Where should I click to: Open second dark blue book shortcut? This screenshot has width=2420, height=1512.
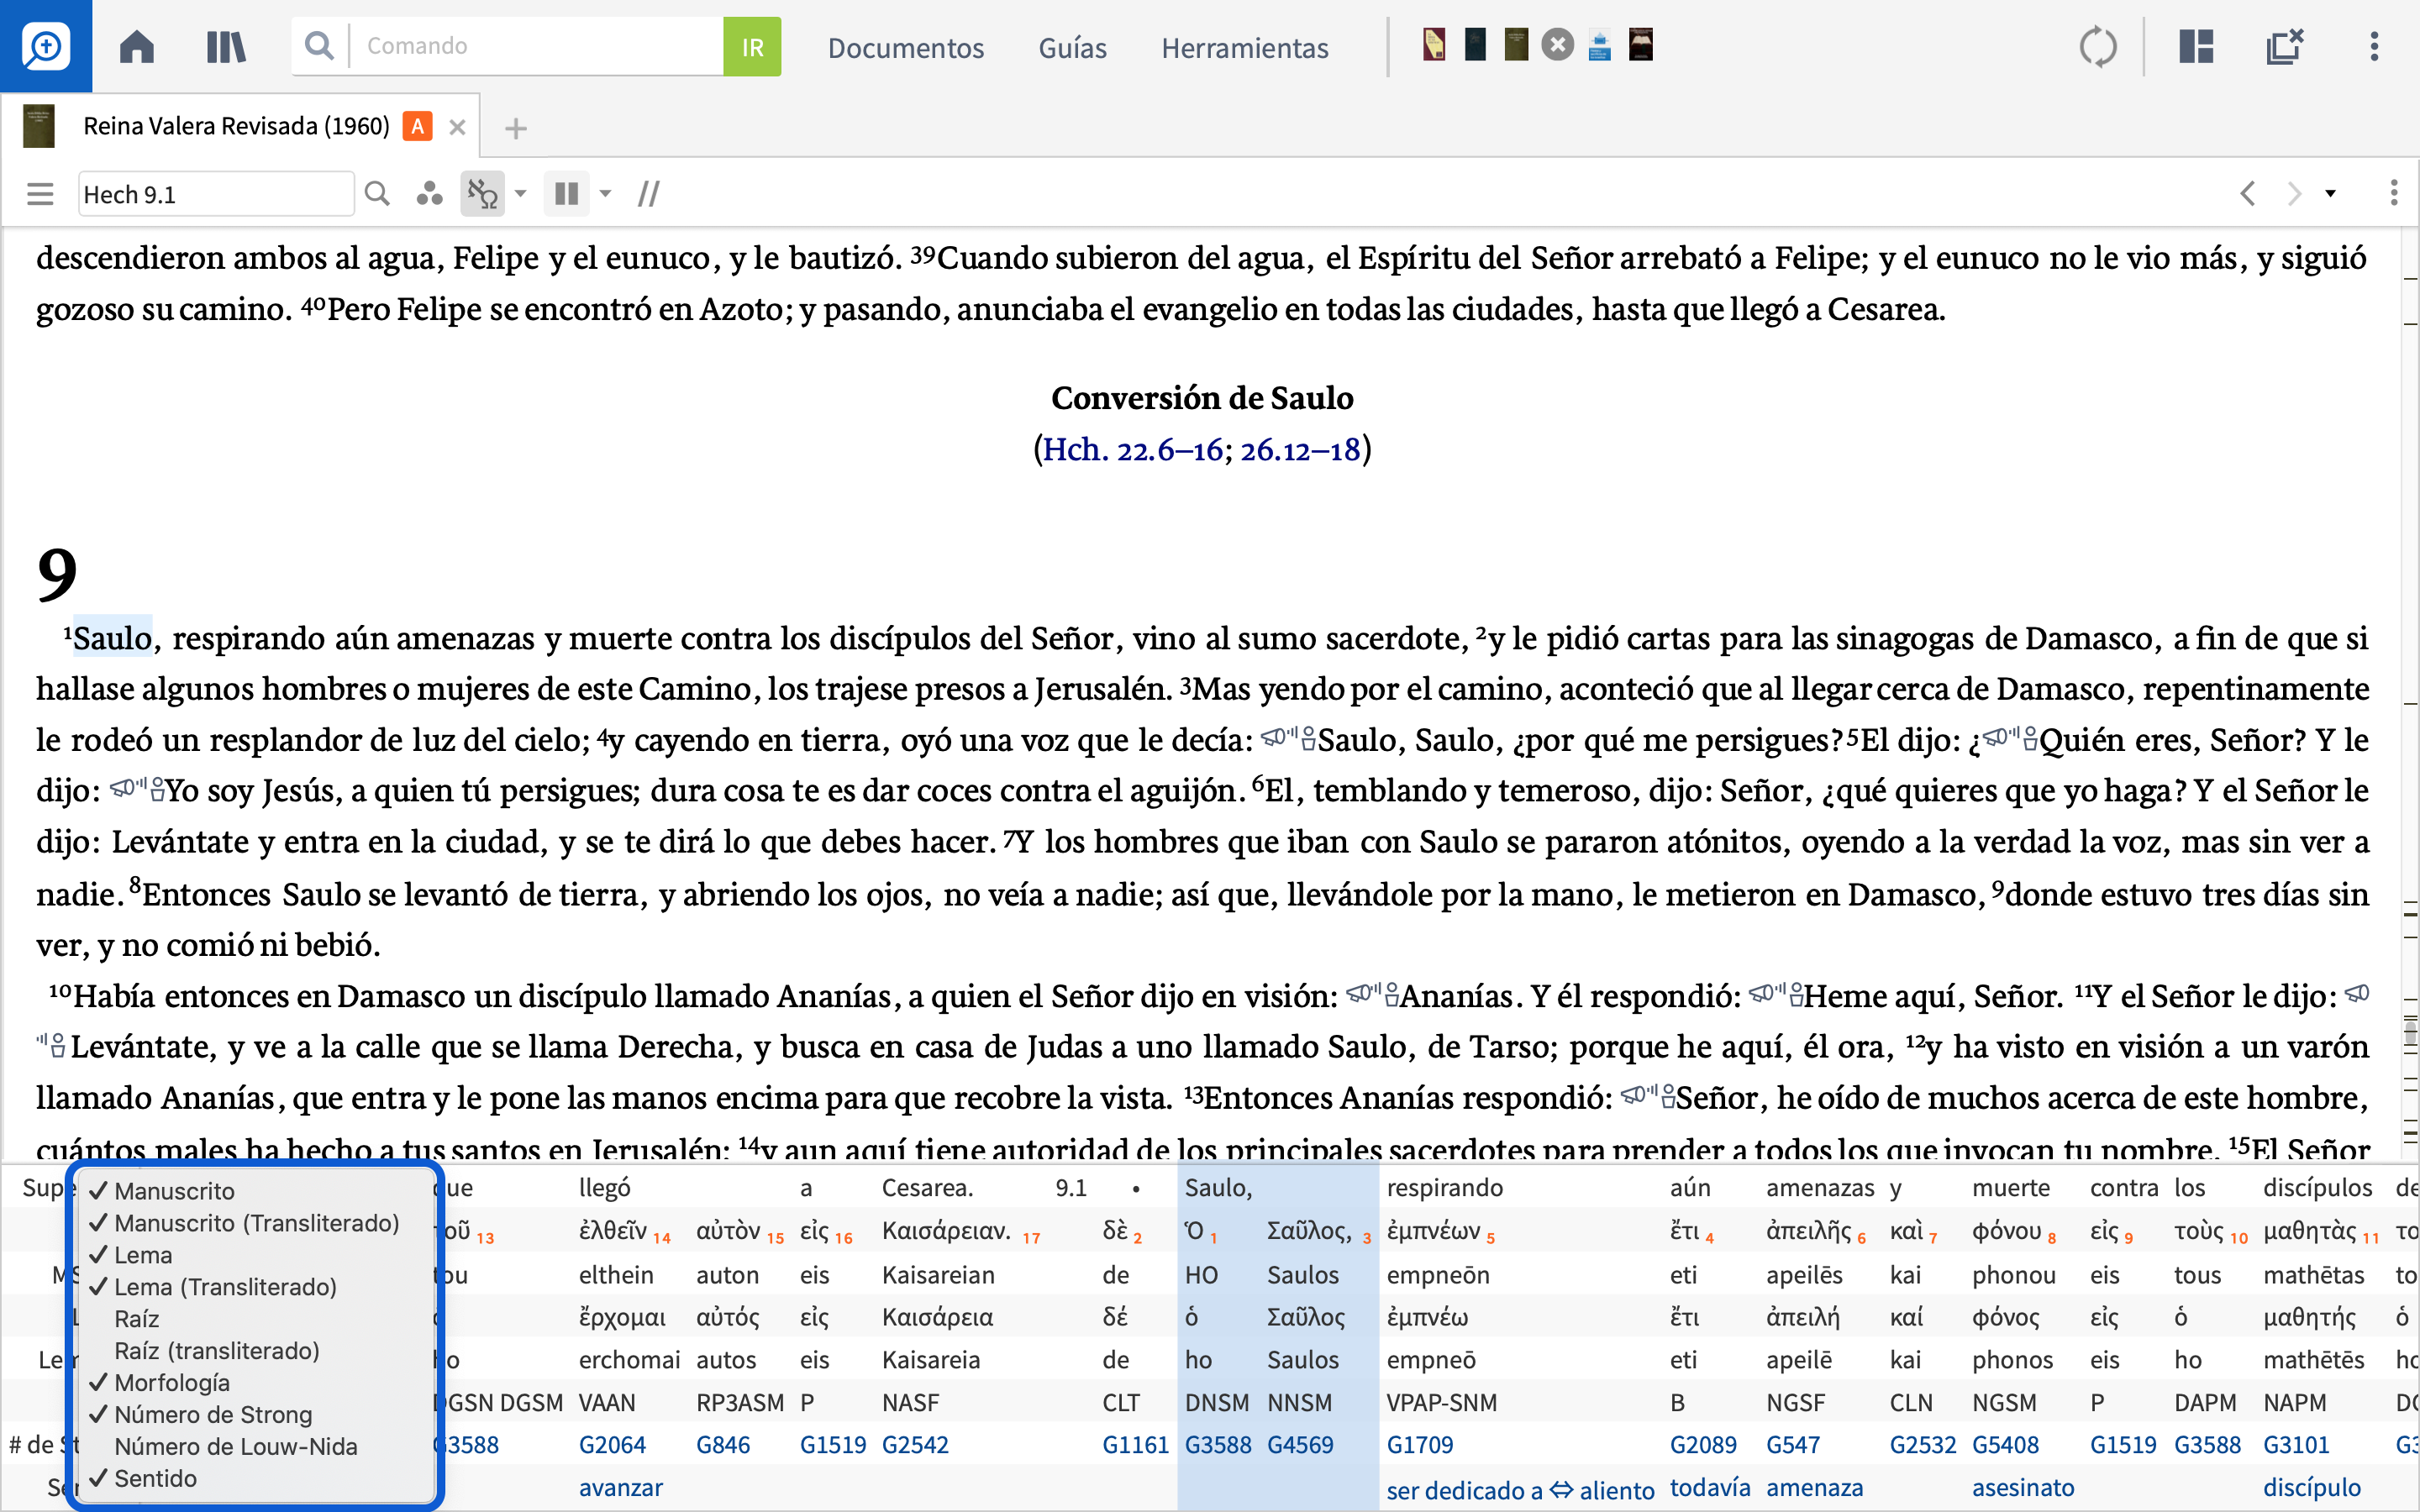point(1475,45)
